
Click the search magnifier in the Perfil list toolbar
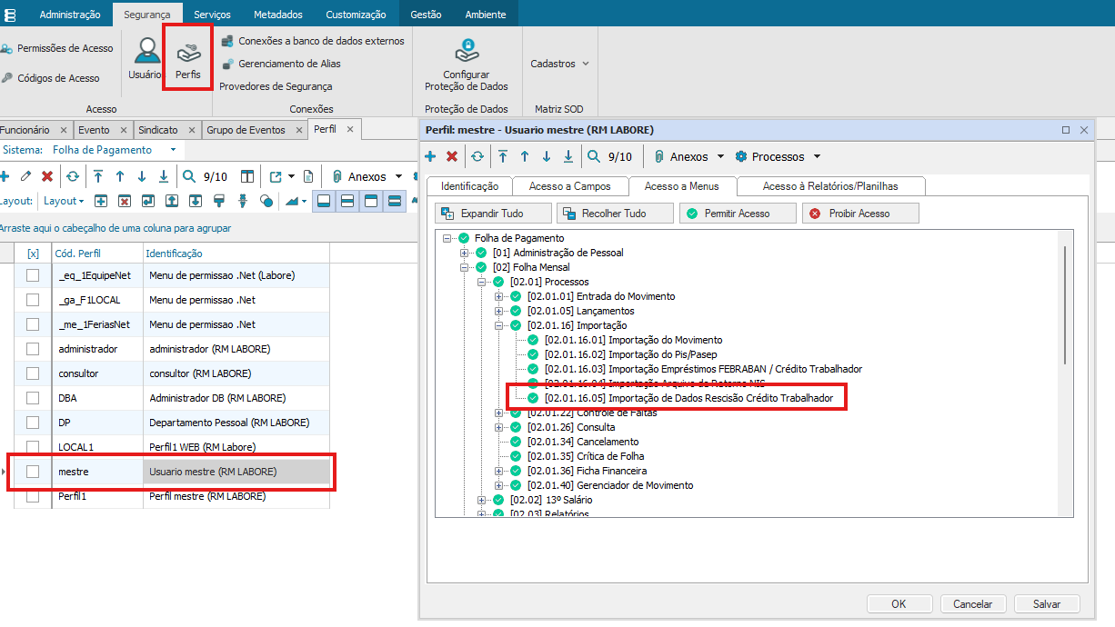click(x=189, y=176)
